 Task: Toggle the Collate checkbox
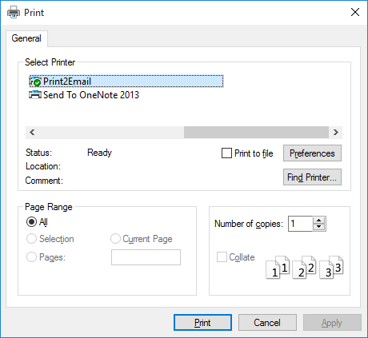click(x=222, y=257)
